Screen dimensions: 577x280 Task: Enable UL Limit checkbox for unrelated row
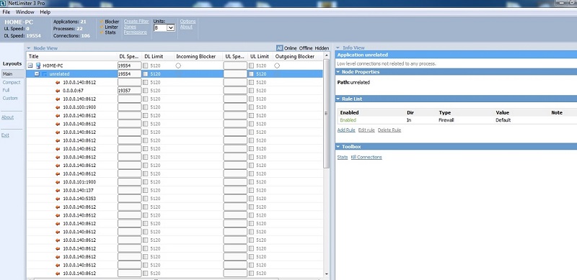point(251,74)
